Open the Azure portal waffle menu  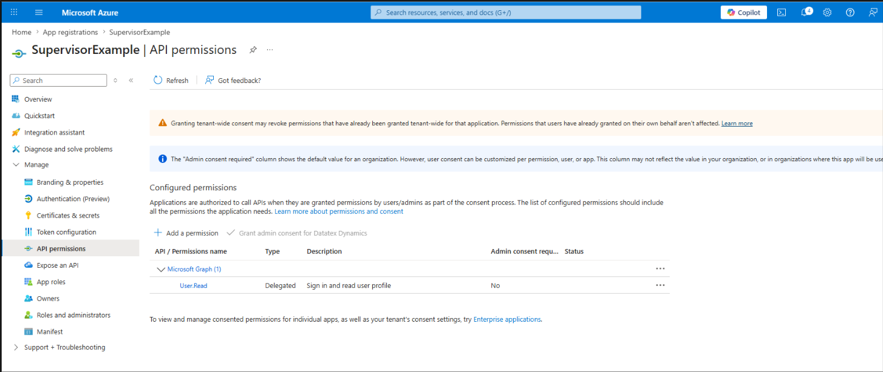(14, 12)
